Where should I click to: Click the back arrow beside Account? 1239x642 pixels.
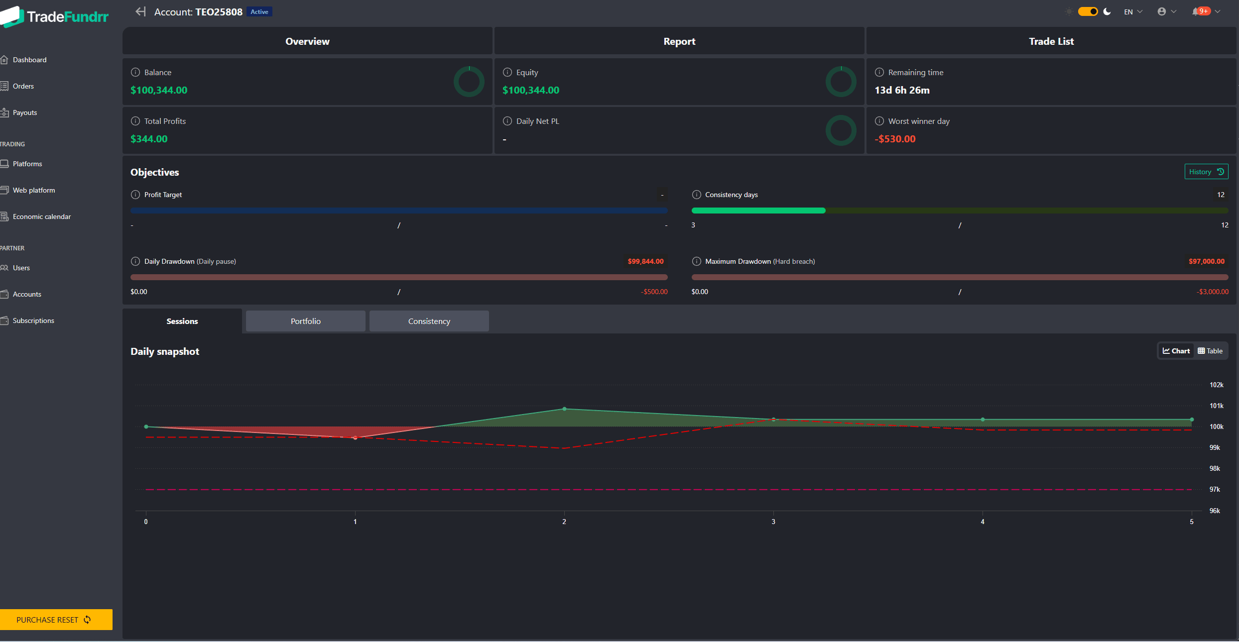140,11
